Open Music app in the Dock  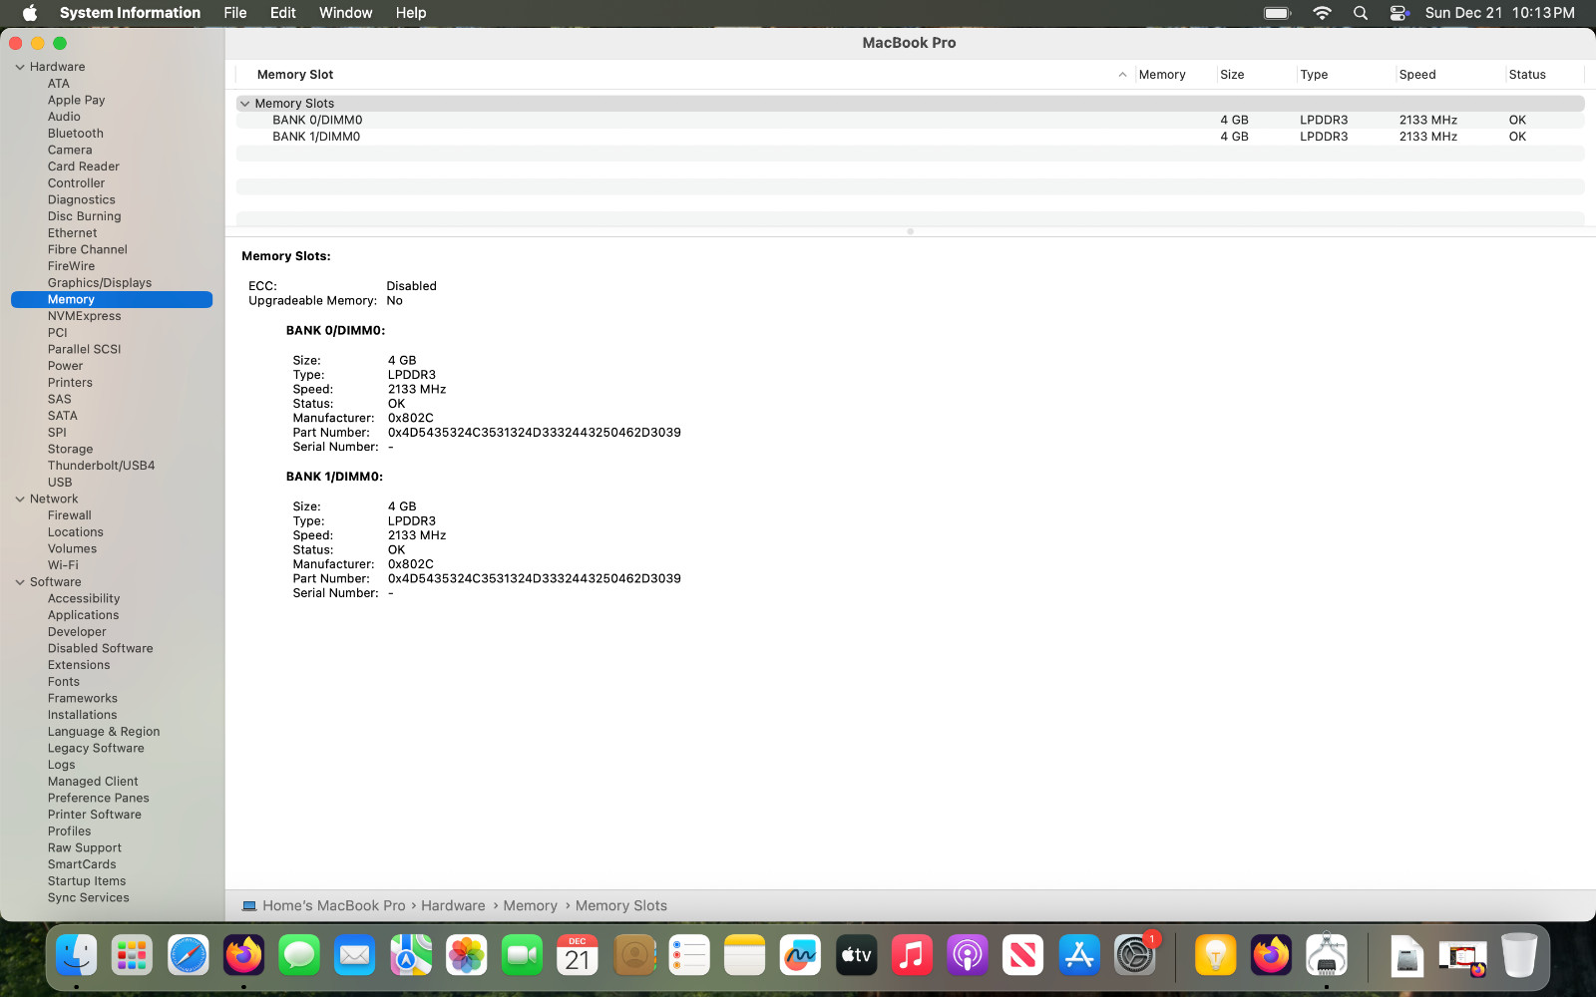pos(912,955)
